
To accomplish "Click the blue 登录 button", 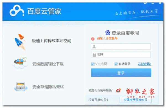I will tap(121, 73).
